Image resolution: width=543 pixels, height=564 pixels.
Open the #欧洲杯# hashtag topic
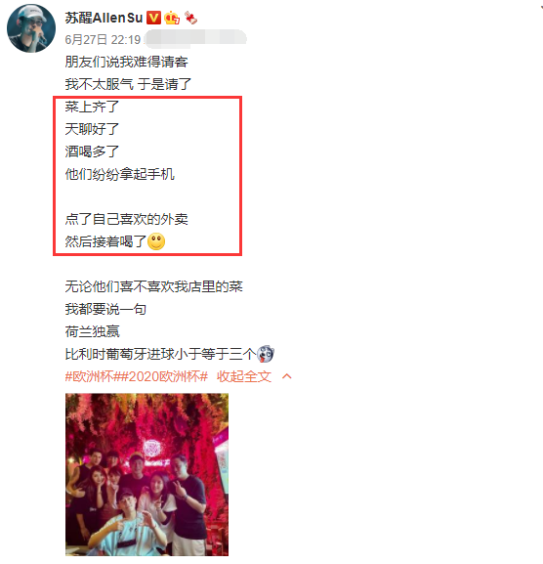93,376
